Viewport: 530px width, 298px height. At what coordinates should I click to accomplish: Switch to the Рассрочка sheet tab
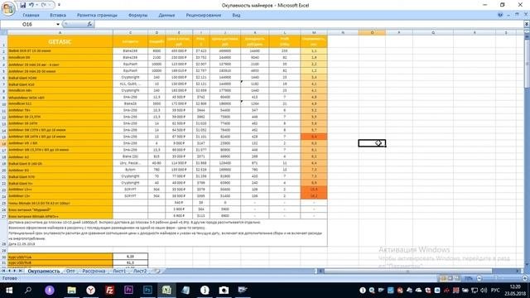94,271
